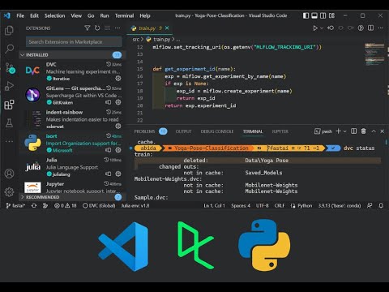This screenshot has width=389, height=292.
Task: Open manage gear for isort extension
Action: (118, 150)
